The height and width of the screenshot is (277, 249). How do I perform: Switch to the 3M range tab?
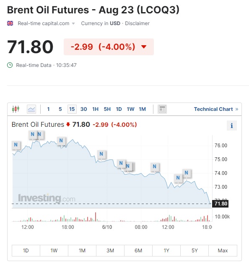tap(110, 251)
